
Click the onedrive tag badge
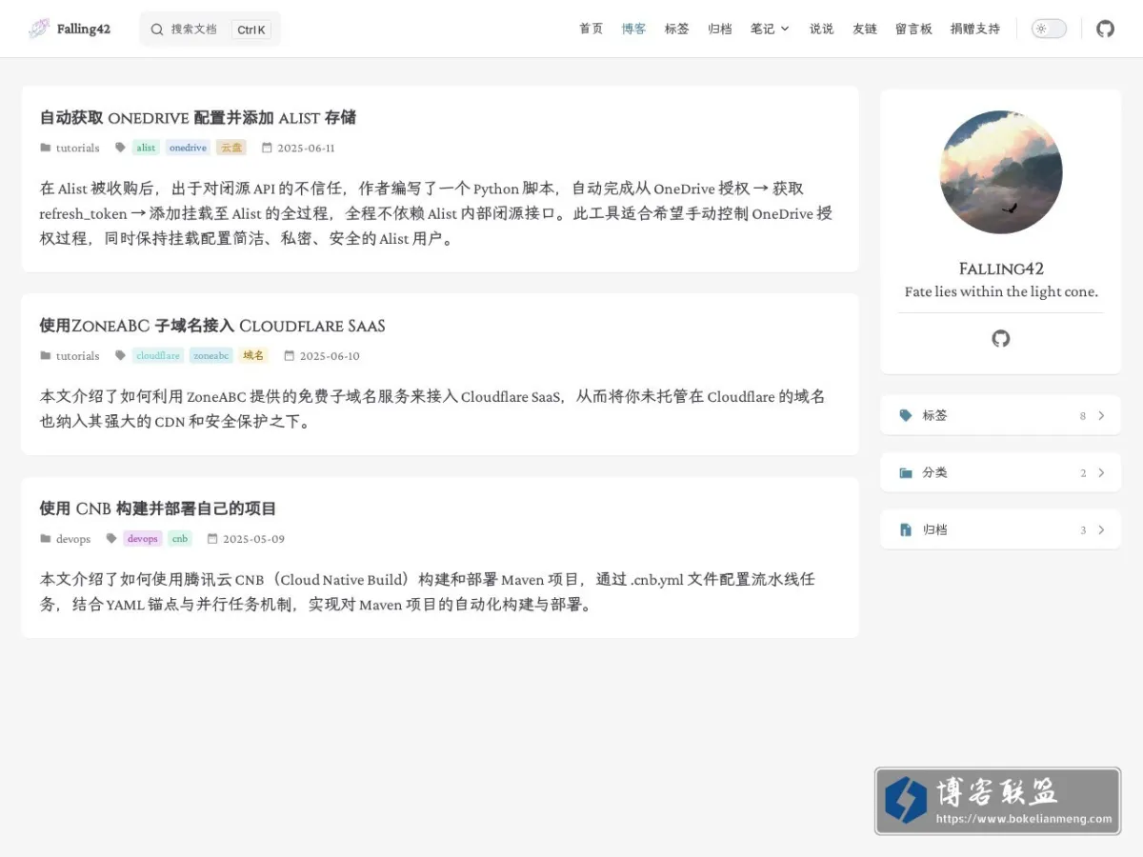pos(188,148)
